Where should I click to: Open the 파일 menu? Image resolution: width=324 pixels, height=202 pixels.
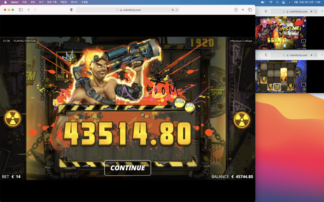(25, 2)
